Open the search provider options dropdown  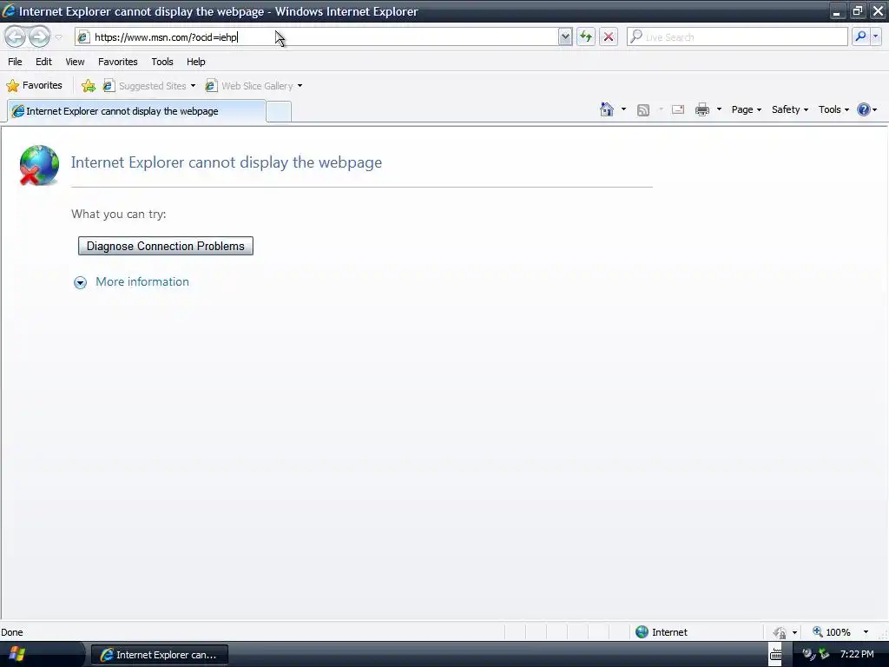pos(875,37)
